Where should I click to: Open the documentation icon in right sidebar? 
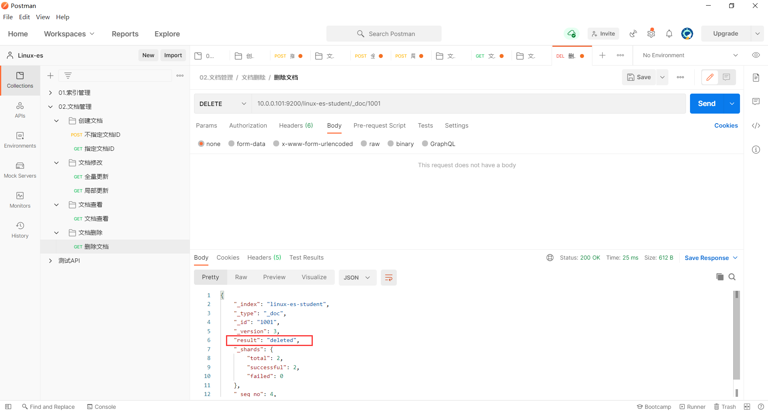[x=756, y=77]
